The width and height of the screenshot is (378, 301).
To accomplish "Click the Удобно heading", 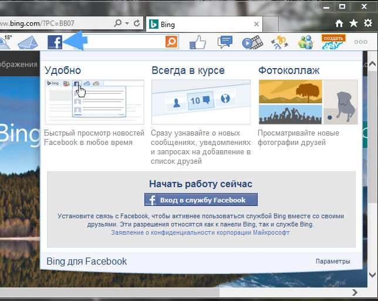I will (63, 70).
